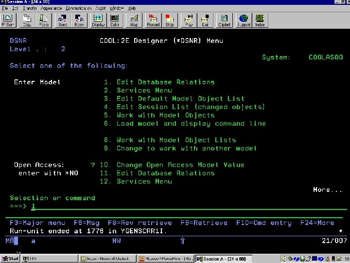Click the Send file toolbar icon
350x263 pixels.
pos(63,20)
